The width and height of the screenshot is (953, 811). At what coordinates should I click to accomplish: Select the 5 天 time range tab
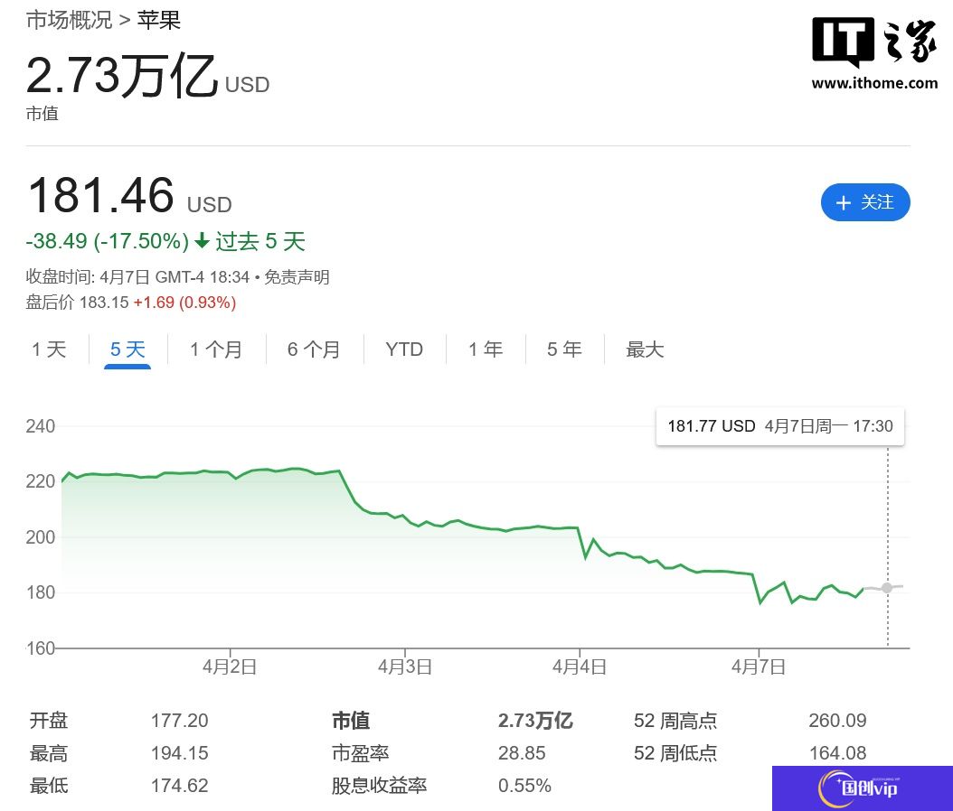[x=127, y=350]
